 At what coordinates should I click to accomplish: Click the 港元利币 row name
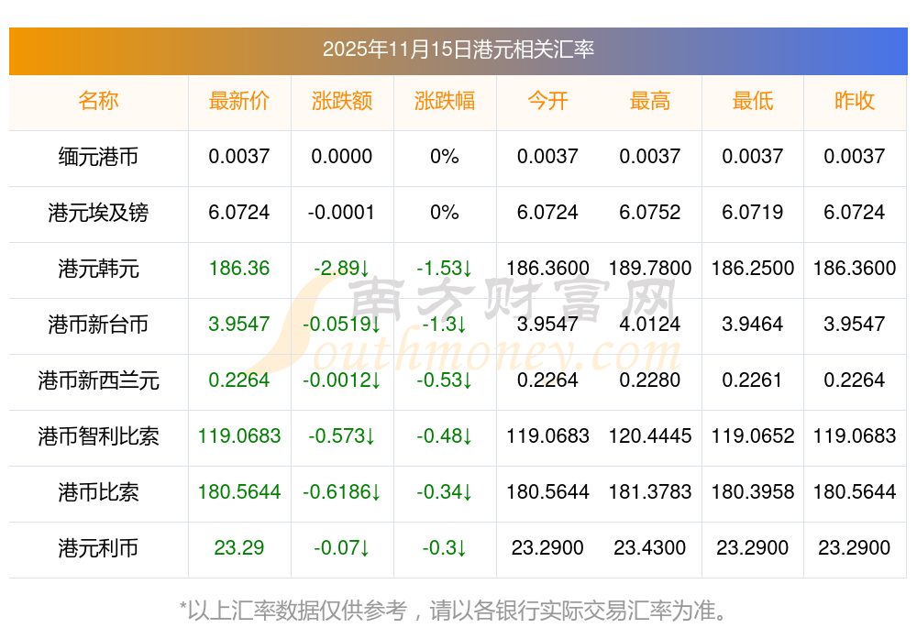(98, 548)
